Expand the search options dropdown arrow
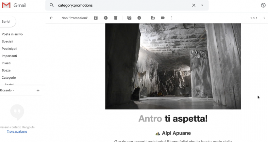268x142 pixels. pos(202,5)
